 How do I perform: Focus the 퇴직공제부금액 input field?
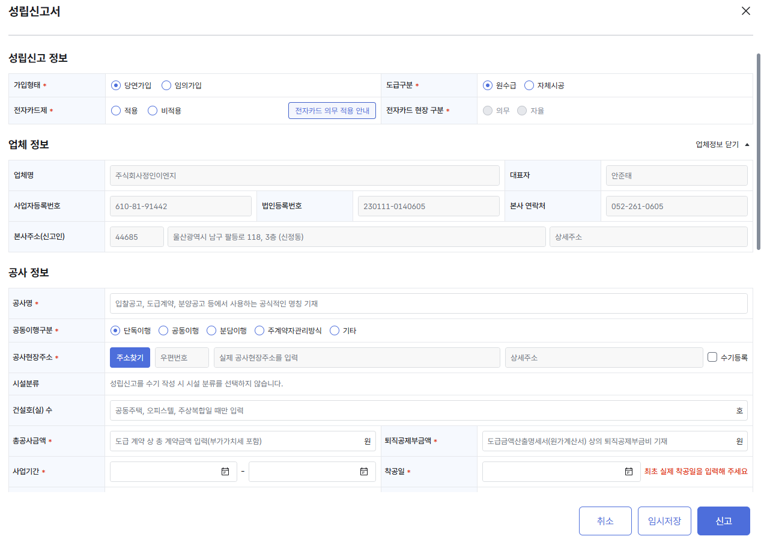[615, 441]
